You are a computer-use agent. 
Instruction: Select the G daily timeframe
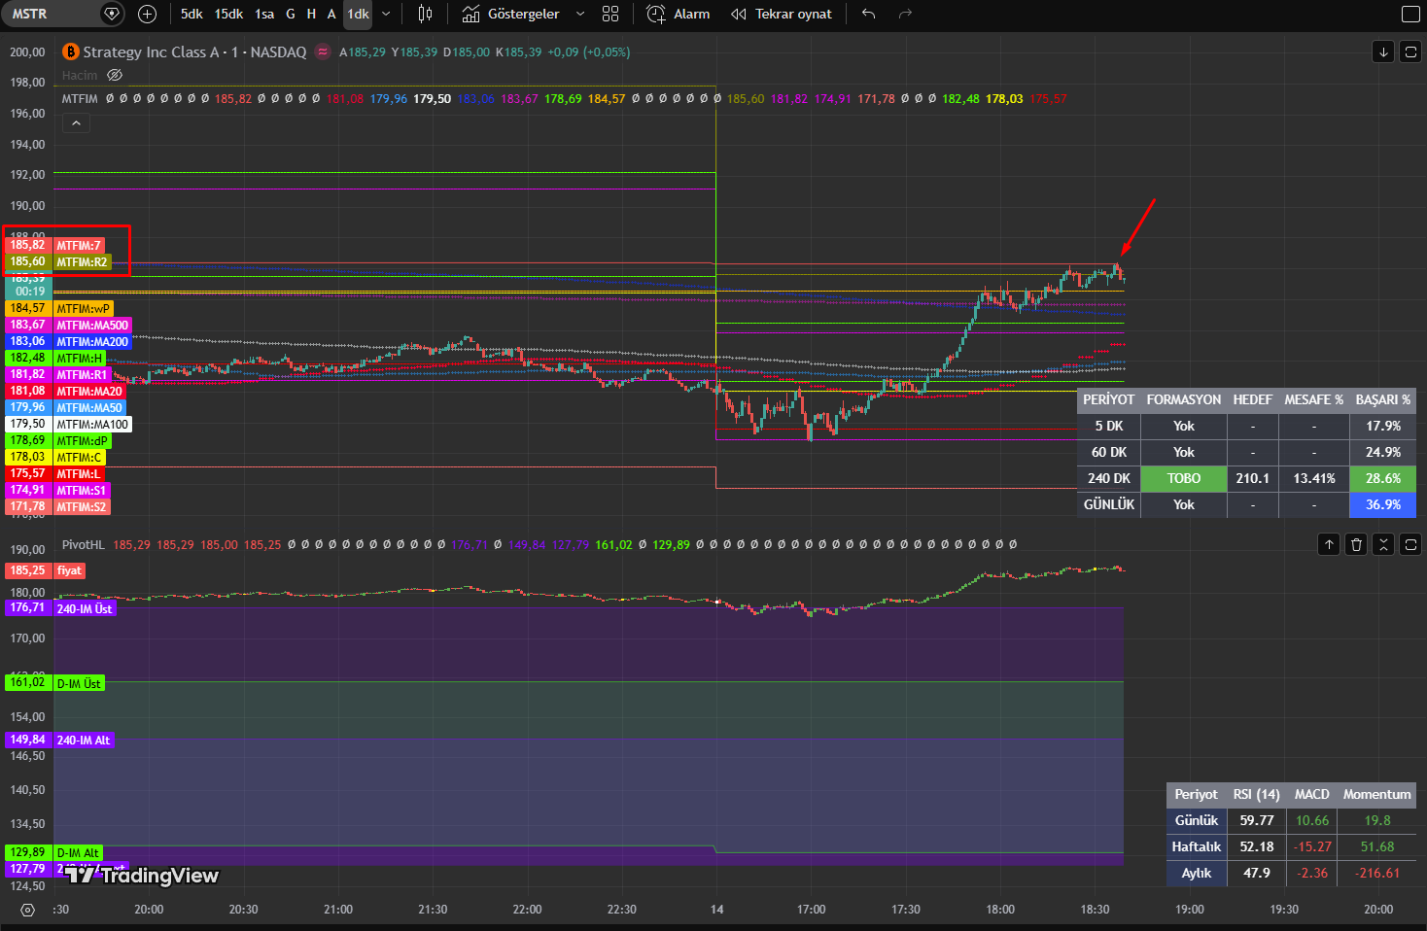coord(291,14)
